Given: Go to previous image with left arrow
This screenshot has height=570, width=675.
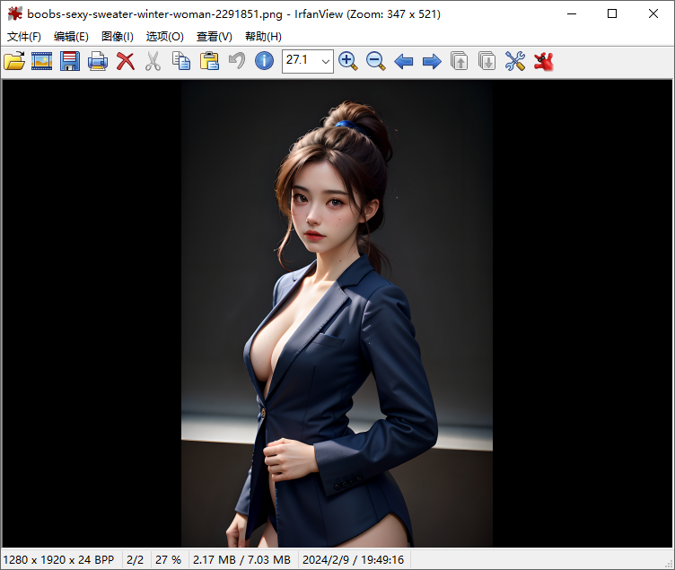Looking at the screenshot, I should (x=404, y=61).
